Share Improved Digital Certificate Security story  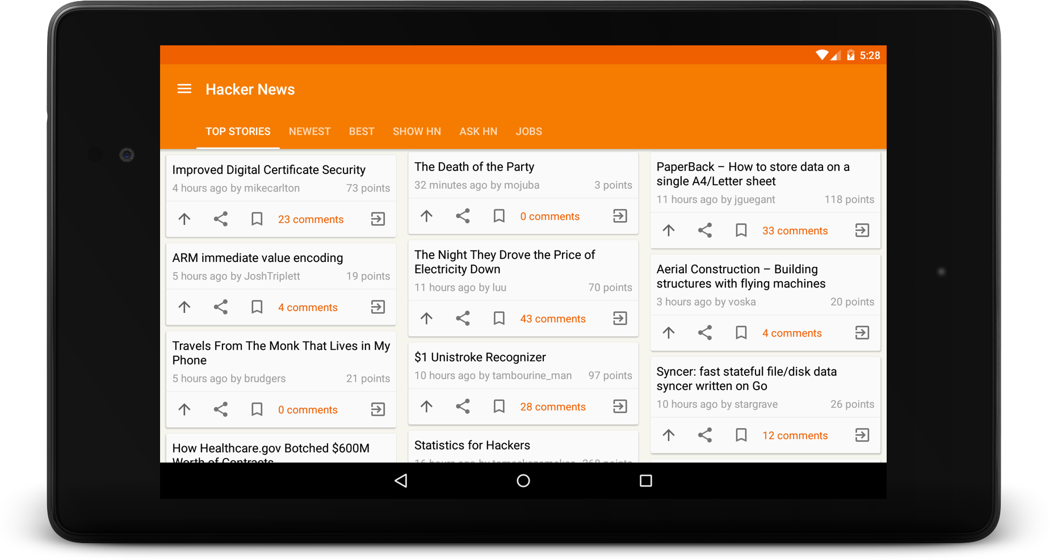coord(221,219)
